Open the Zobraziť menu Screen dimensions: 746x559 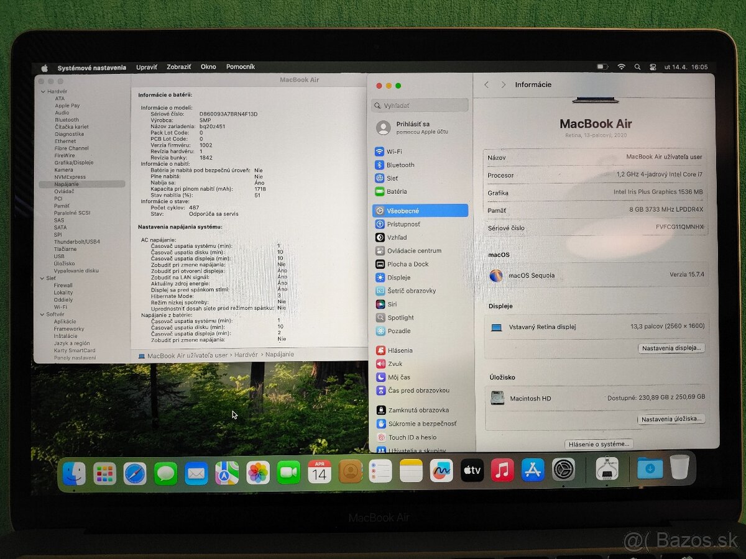click(178, 66)
